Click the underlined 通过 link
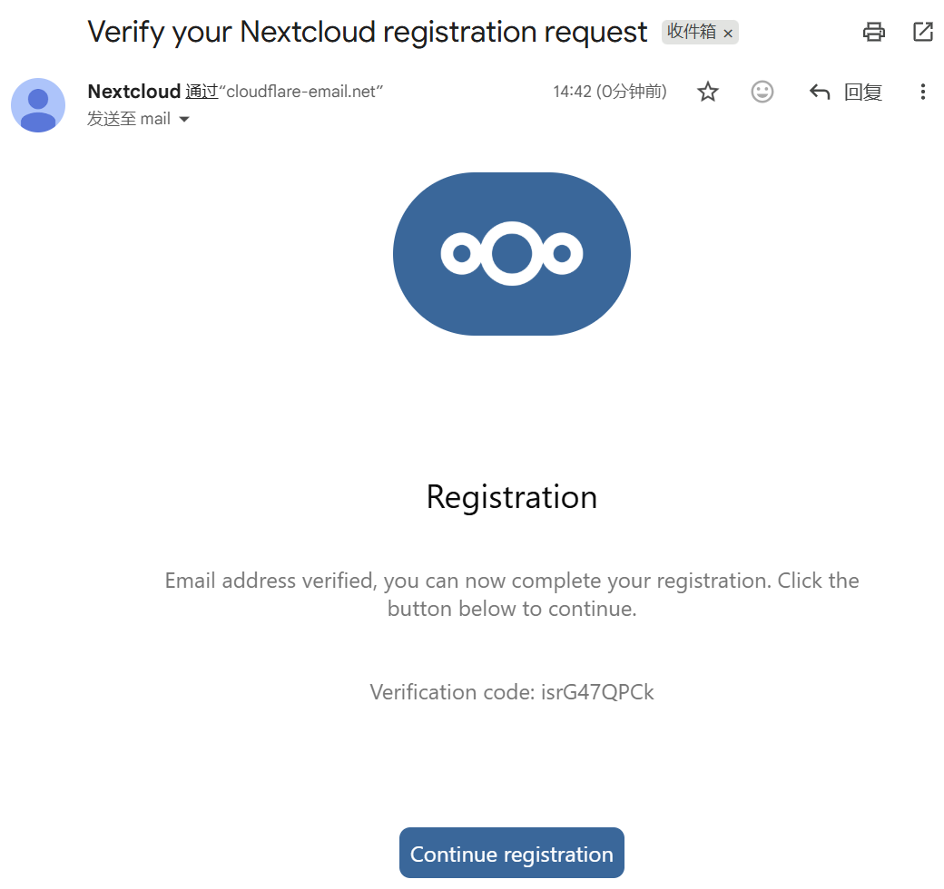Screen dimensions: 944x889 click(x=202, y=92)
